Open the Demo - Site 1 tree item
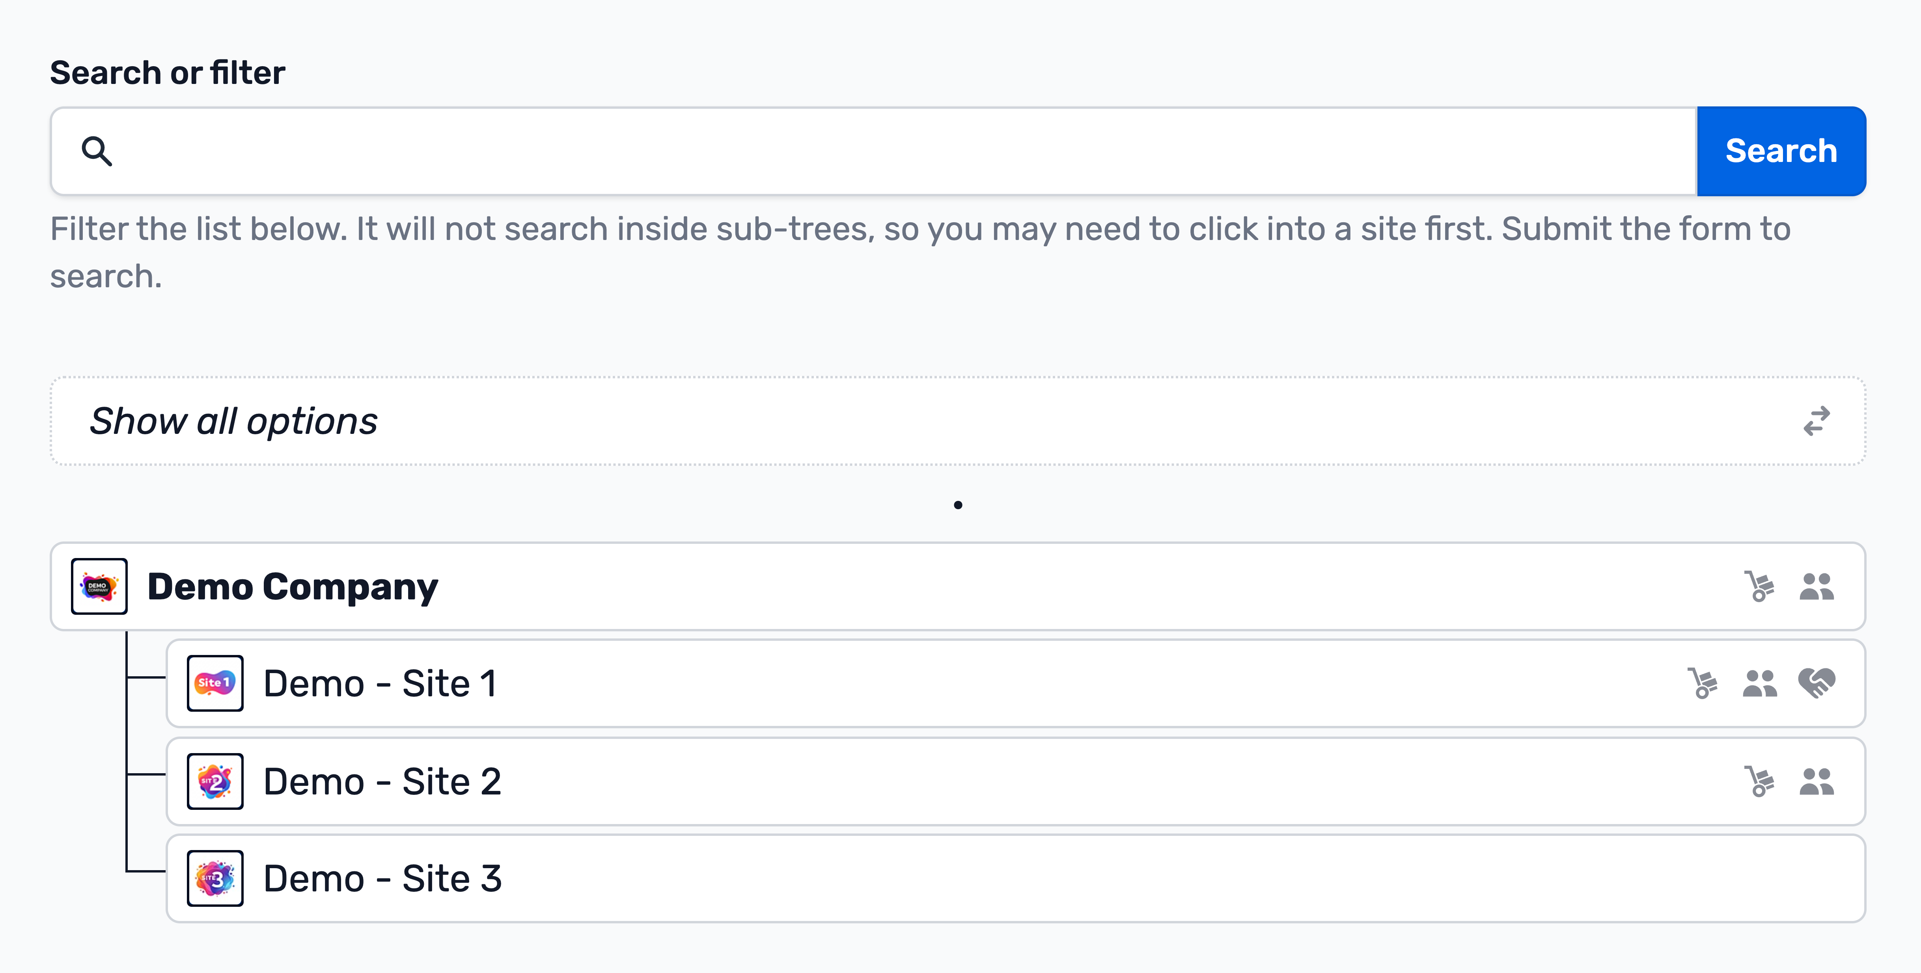This screenshot has width=1921, height=973. pos(1016,683)
